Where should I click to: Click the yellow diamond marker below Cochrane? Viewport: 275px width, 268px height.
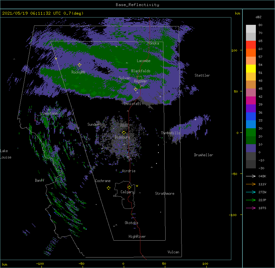tap(108, 188)
